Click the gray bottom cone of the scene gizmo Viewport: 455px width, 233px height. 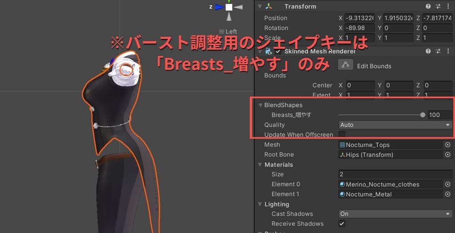pos(229,16)
